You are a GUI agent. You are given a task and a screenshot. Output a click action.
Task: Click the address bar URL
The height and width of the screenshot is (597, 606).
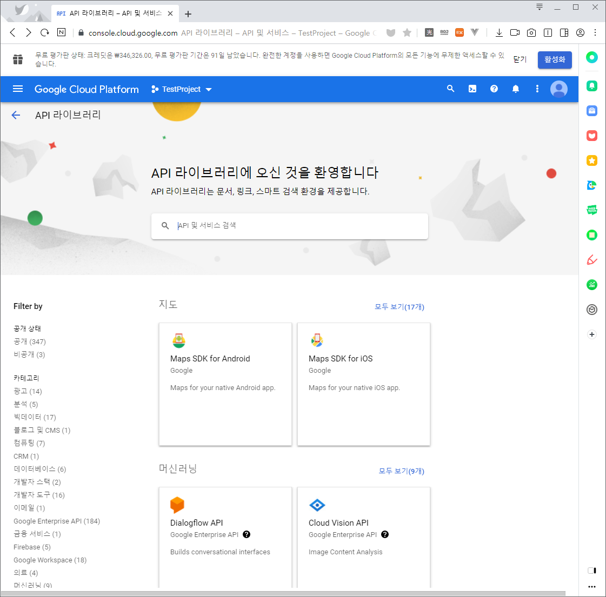click(x=133, y=33)
